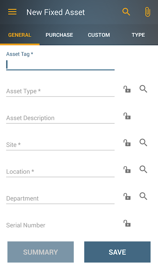Save the new fixed asset
This screenshot has height=270, width=158.
click(117, 252)
